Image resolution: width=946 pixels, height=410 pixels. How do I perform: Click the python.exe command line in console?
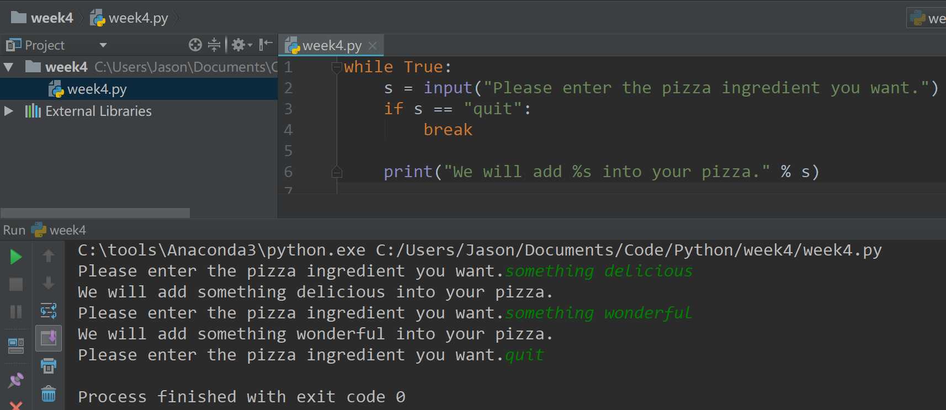click(x=480, y=251)
